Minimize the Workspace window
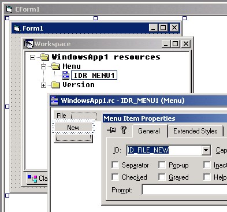Viewport: 227px width, 212px height. pyautogui.click(x=166, y=44)
